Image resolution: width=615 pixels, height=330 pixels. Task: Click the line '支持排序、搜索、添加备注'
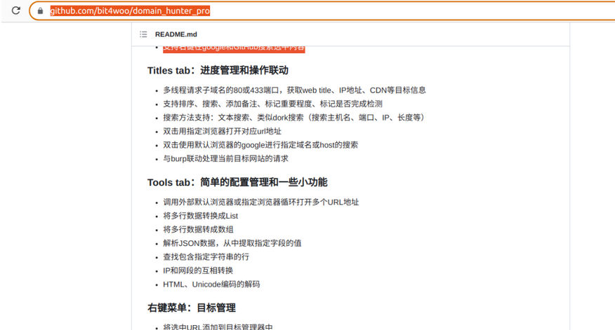(x=272, y=104)
